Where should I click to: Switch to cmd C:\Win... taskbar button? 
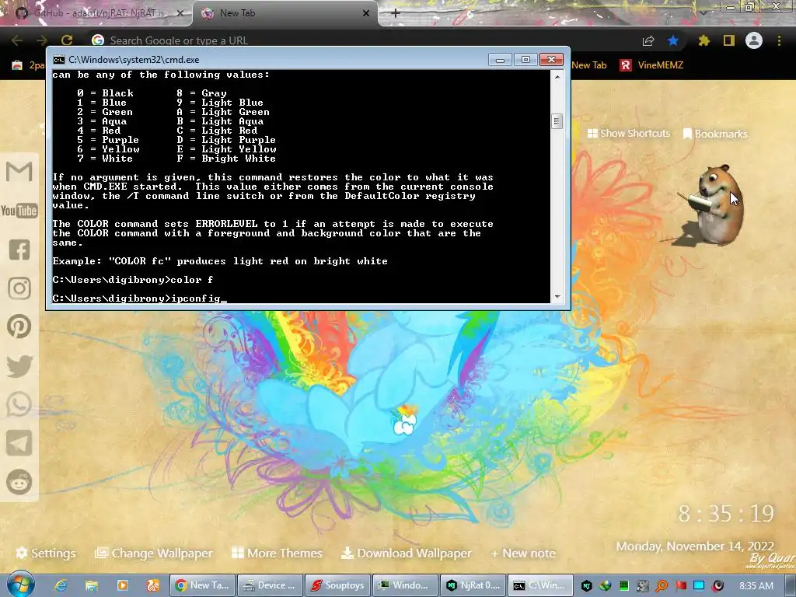pos(541,585)
